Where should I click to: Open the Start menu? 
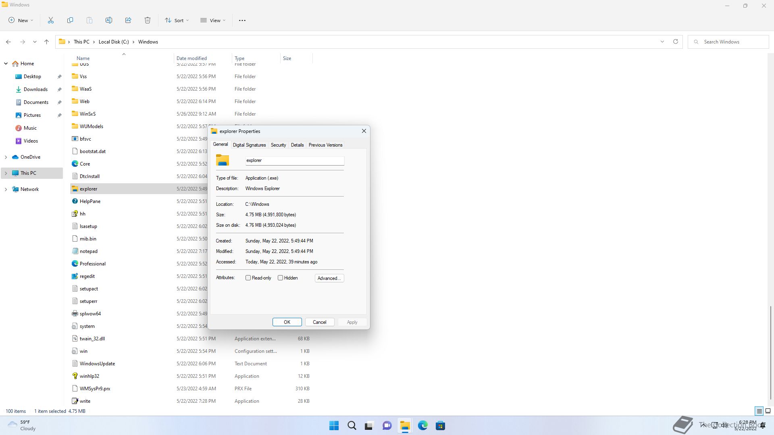pos(334,426)
